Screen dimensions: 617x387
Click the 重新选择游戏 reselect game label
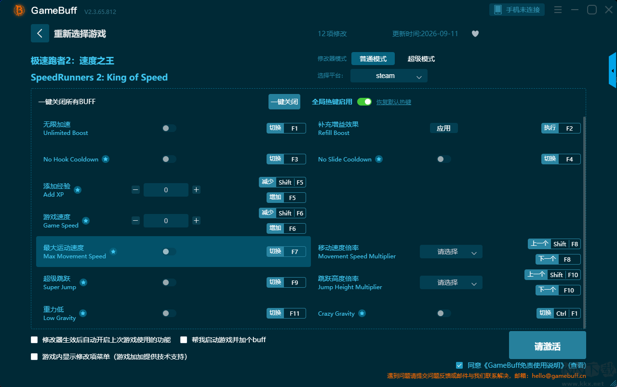(80, 34)
